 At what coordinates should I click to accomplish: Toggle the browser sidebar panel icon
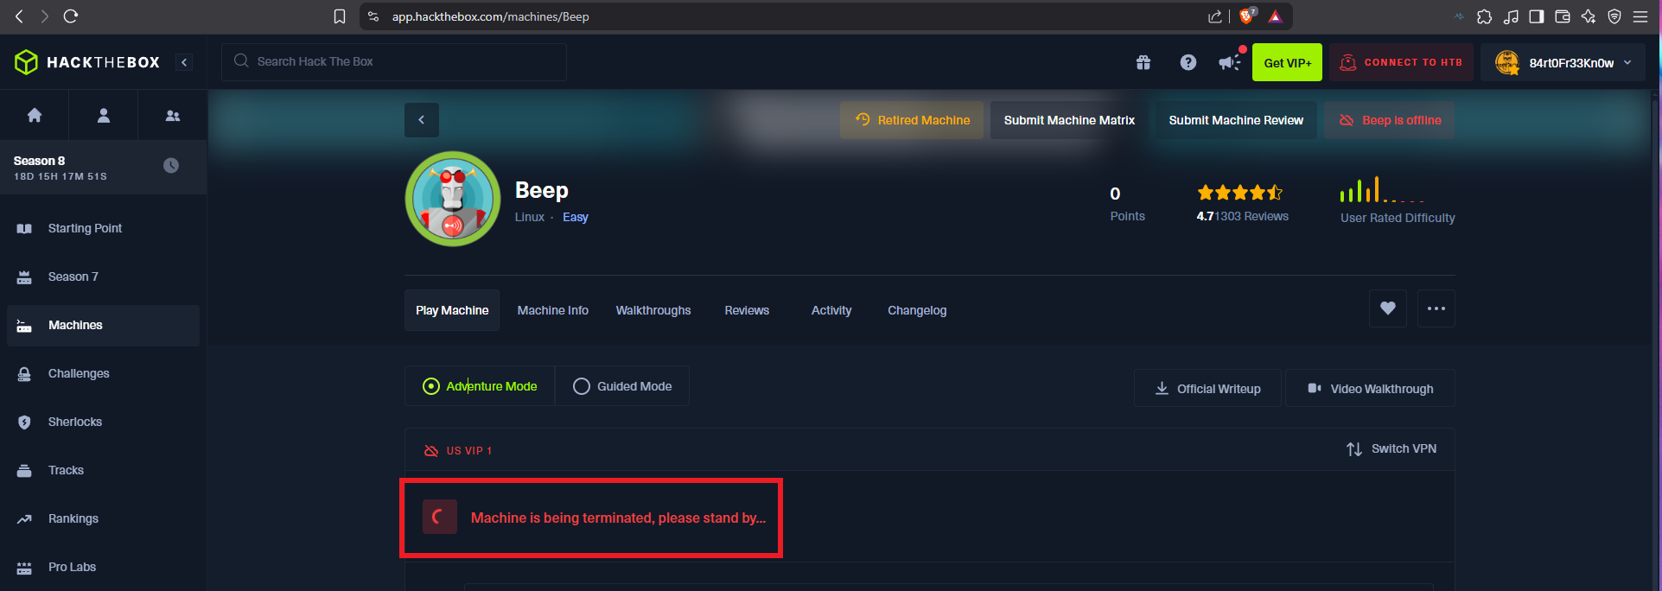pos(1537,16)
